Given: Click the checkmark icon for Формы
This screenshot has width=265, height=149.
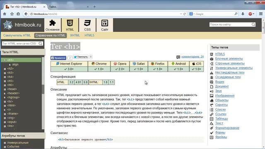Looking at the screenshot, I should (212, 133).
